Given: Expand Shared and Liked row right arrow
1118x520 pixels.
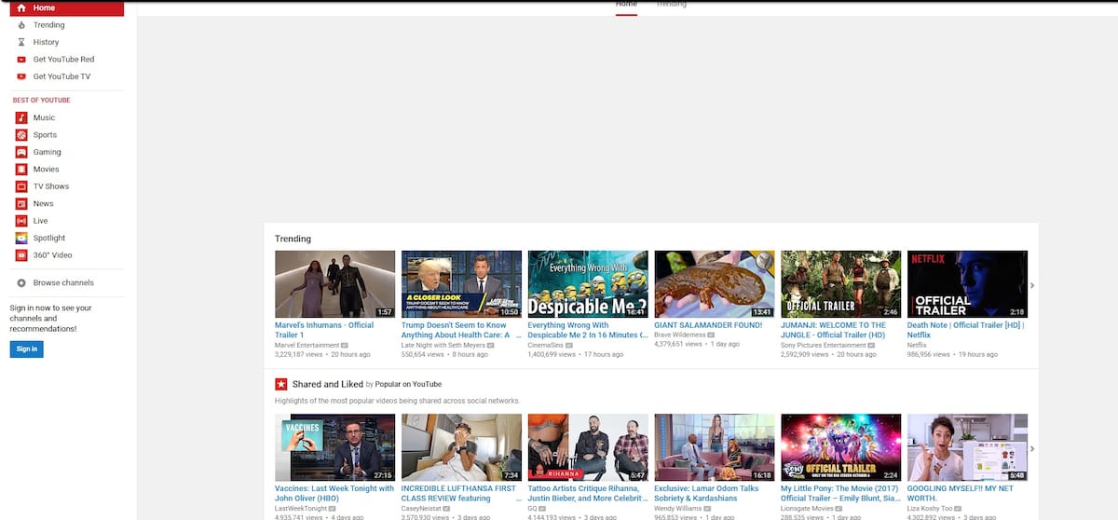Looking at the screenshot, I should (x=1032, y=448).
